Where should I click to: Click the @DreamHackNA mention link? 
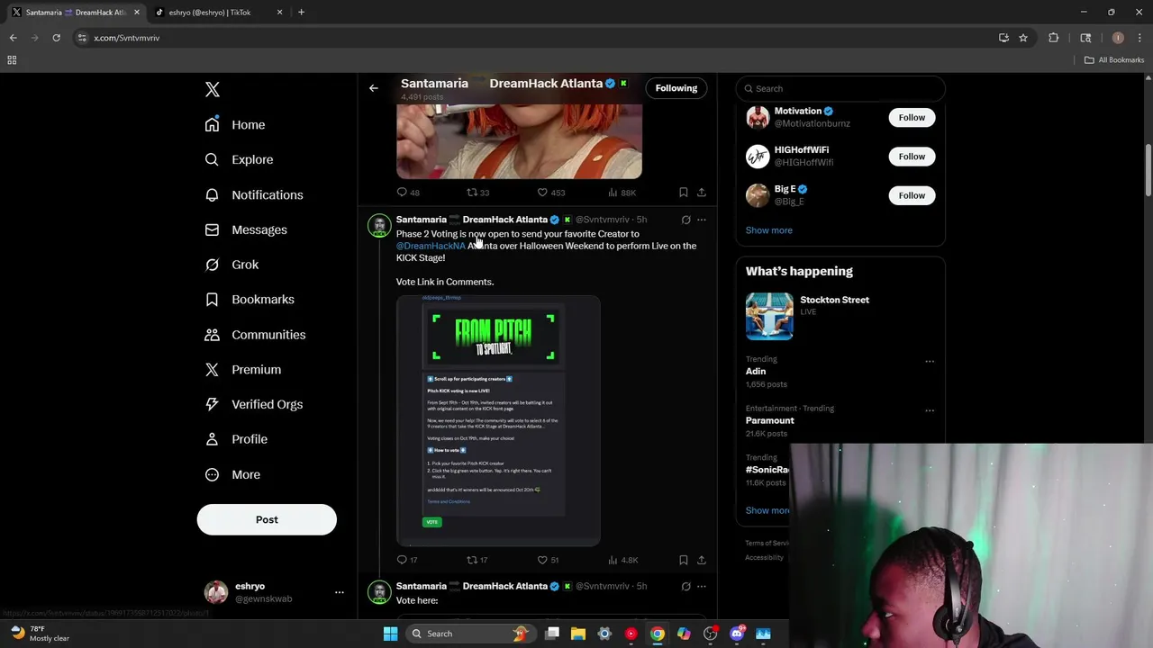coord(431,246)
